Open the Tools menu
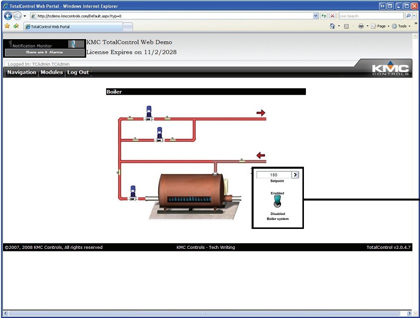420x318 pixels. click(401, 26)
